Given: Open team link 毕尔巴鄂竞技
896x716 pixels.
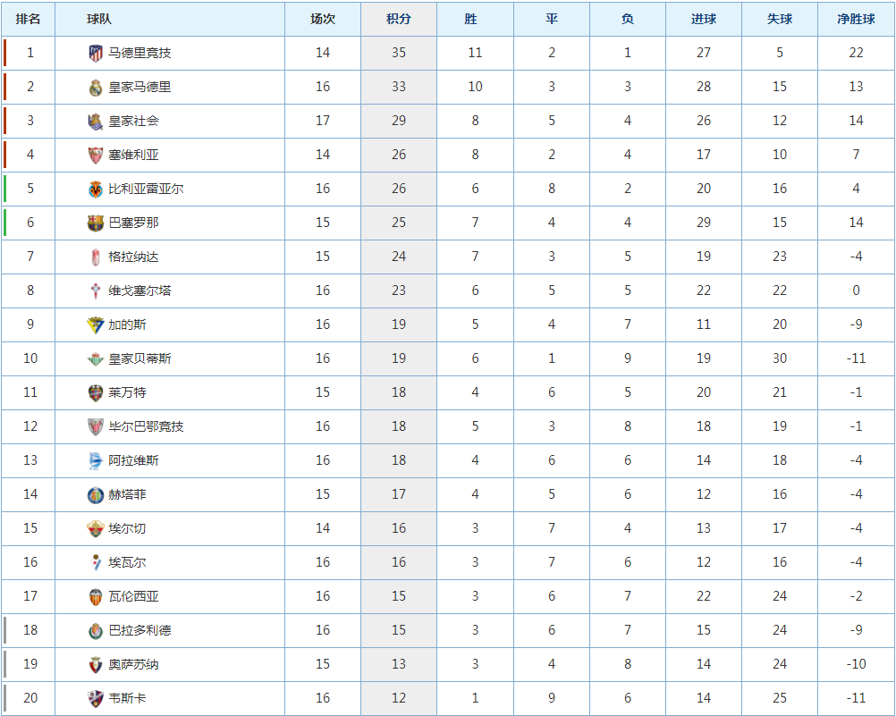Looking at the screenshot, I should 147,426.
